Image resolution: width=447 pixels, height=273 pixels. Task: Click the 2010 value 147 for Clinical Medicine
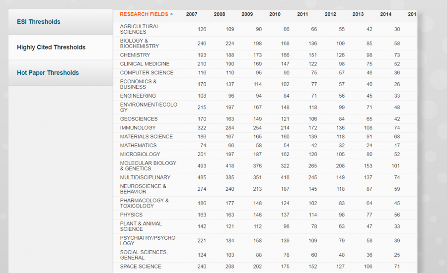(285, 64)
